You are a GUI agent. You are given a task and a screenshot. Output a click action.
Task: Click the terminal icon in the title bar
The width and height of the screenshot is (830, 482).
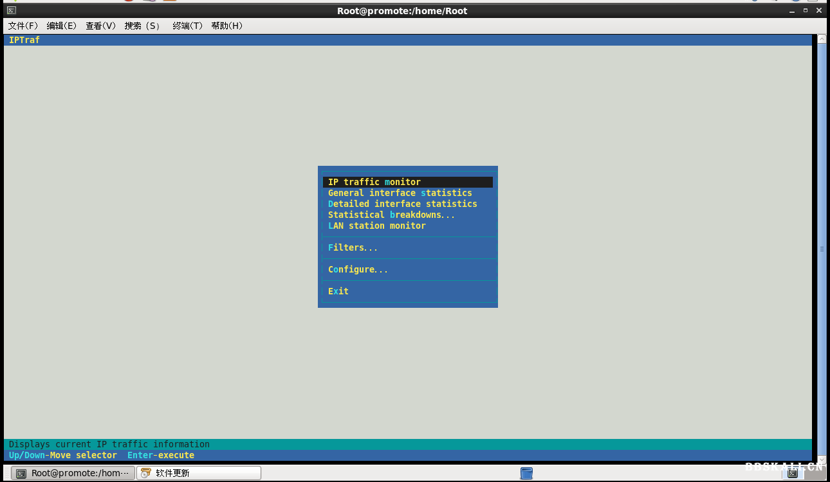coord(11,10)
